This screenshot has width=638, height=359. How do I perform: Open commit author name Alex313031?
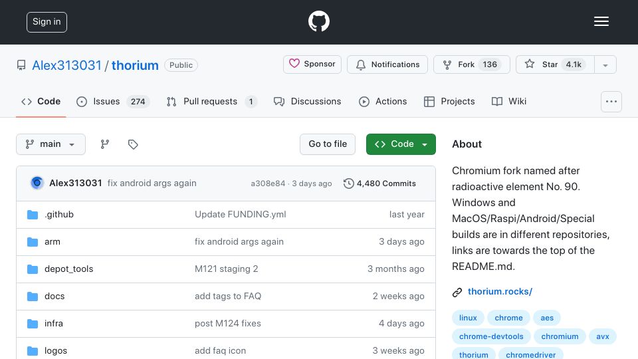pyautogui.click(x=76, y=183)
